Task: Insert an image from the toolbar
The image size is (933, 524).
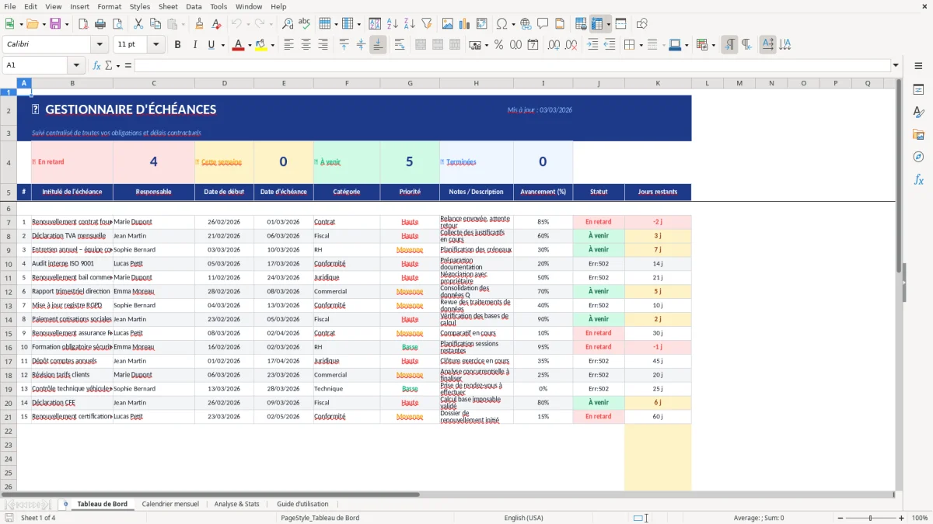Action: coord(447,23)
